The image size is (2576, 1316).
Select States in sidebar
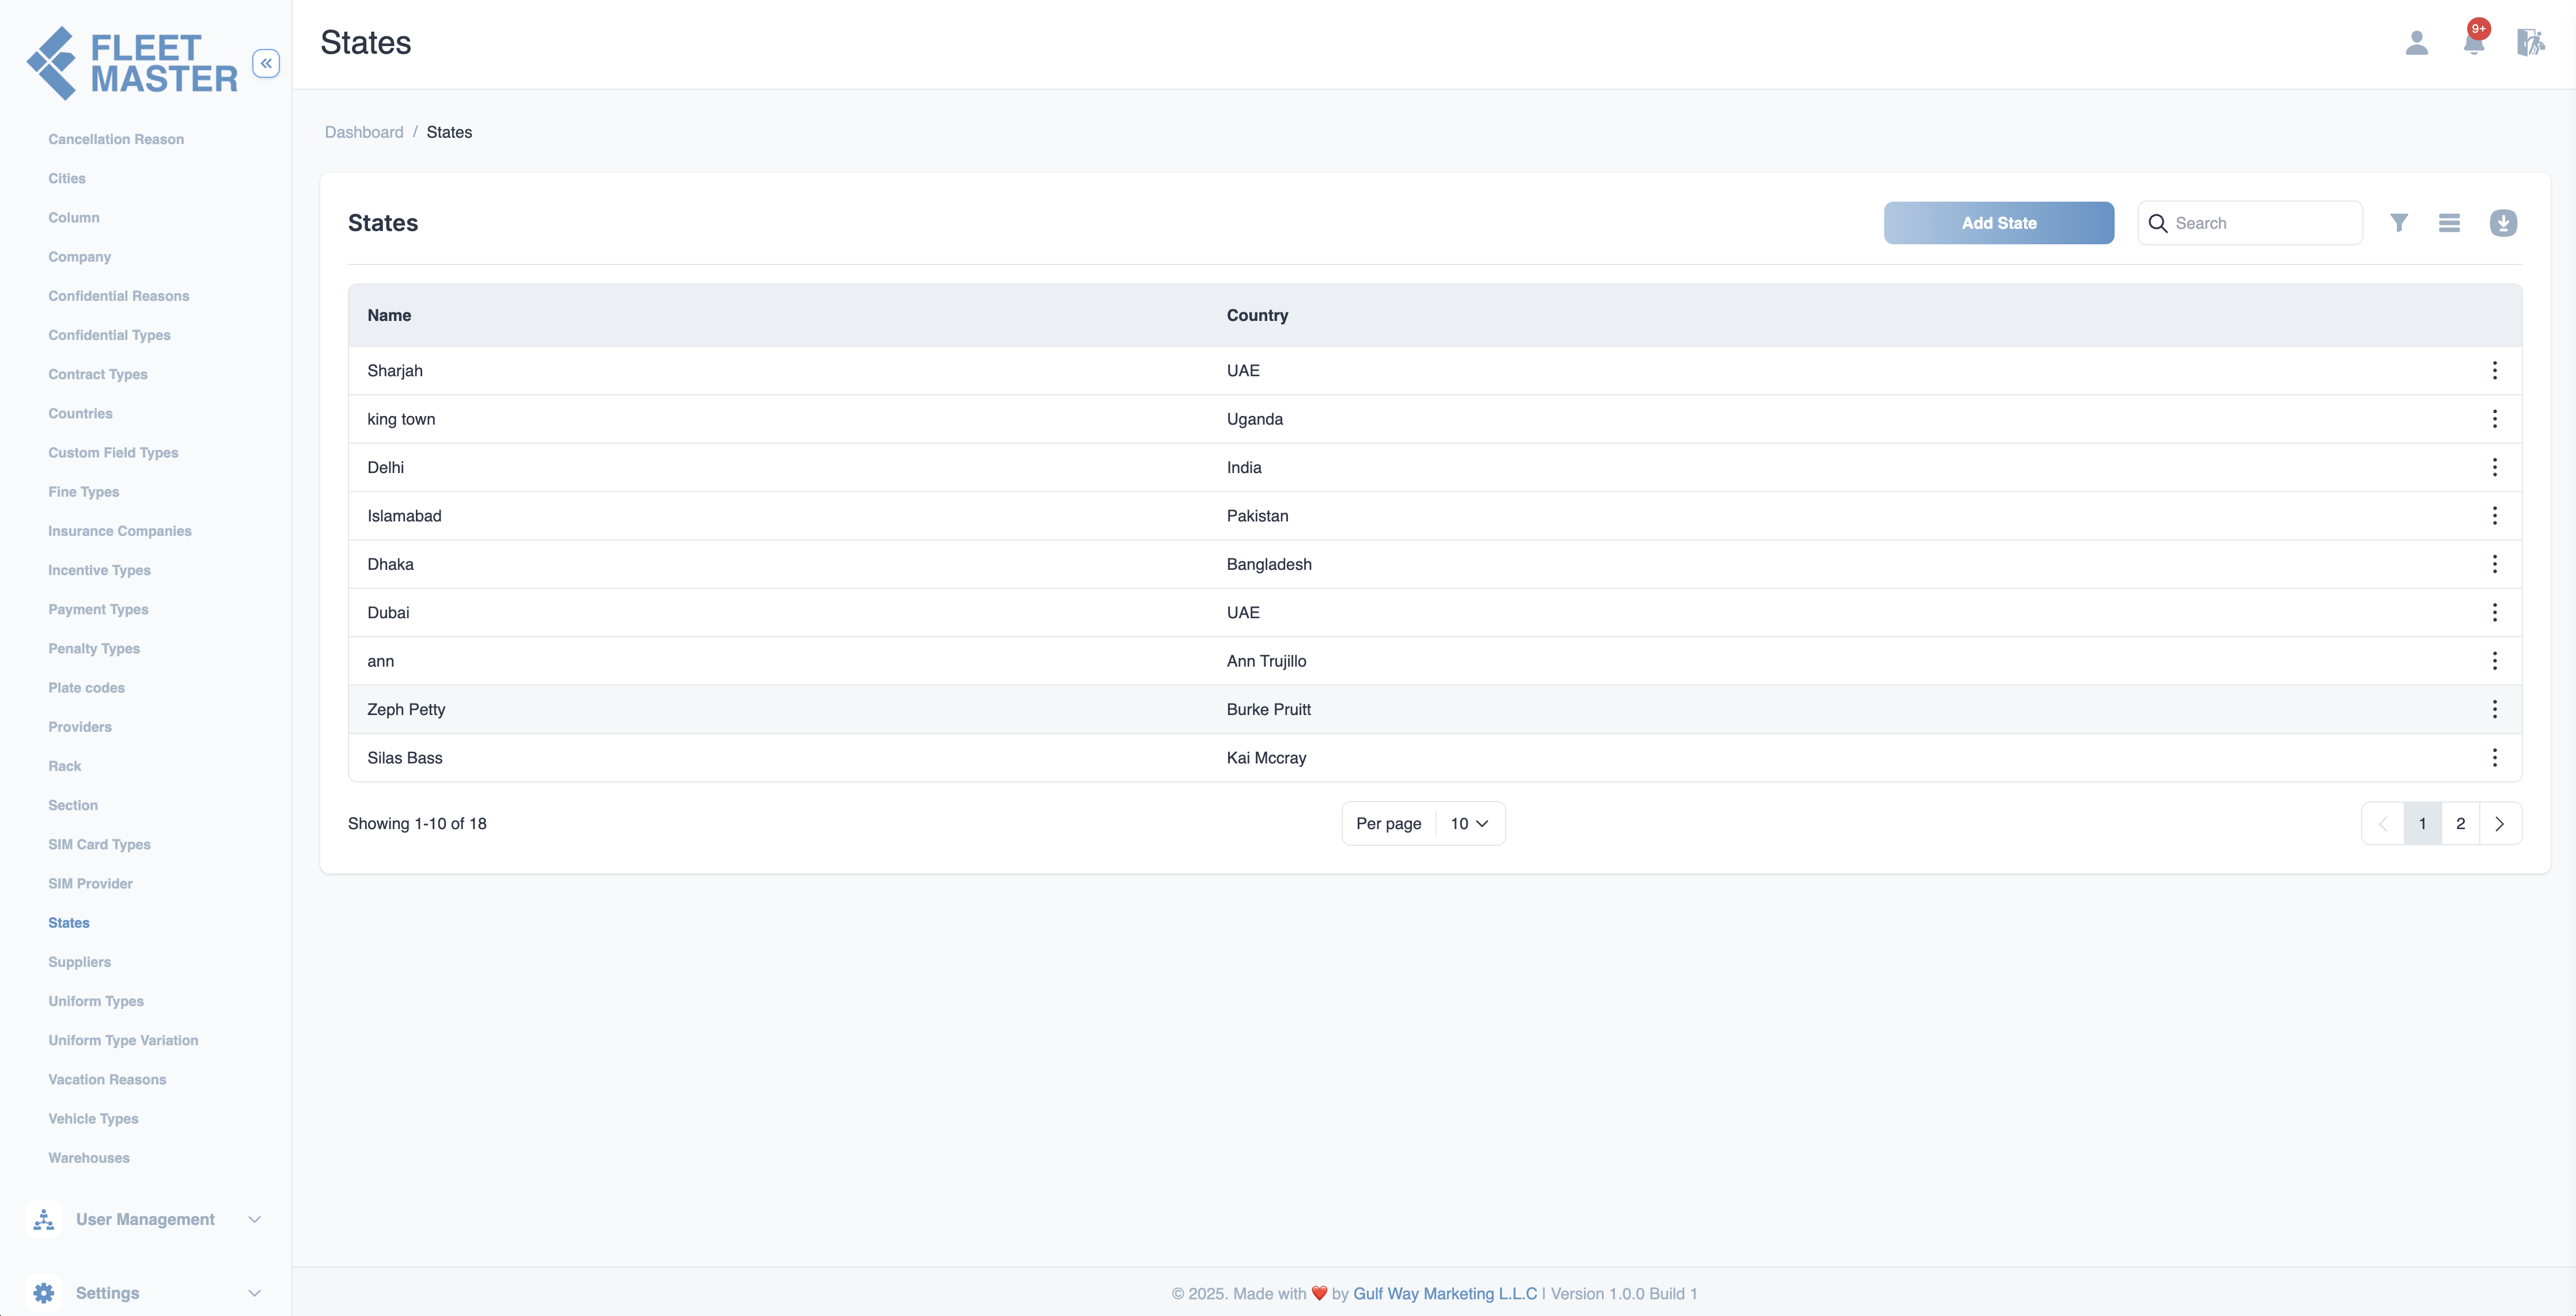click(69, 923)
